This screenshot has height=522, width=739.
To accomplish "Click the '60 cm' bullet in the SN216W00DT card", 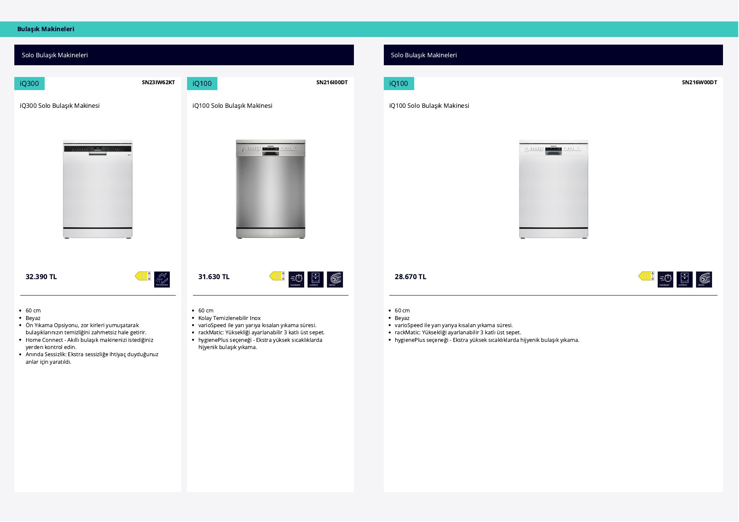I will click(402, 311).
